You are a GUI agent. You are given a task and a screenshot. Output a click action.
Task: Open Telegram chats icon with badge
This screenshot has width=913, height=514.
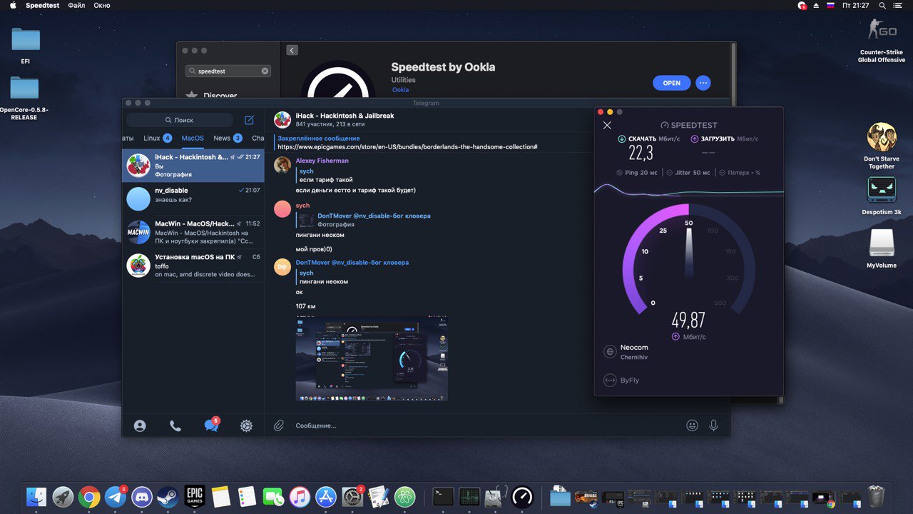point(211,425)
